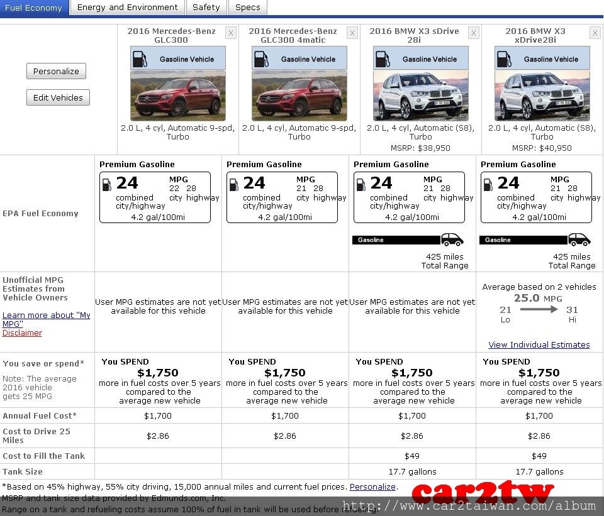Click the GLC300 4matic gas pump header icon
The height and width of the screenshot is (516, 604).
[261, 59]
